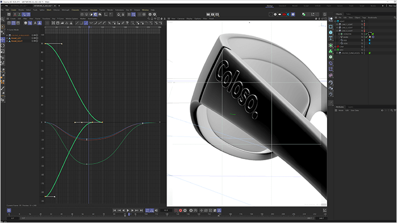Open the MoGraph cloner icon in palette
This screenshot has width=397, height=223.
(331, 51)
